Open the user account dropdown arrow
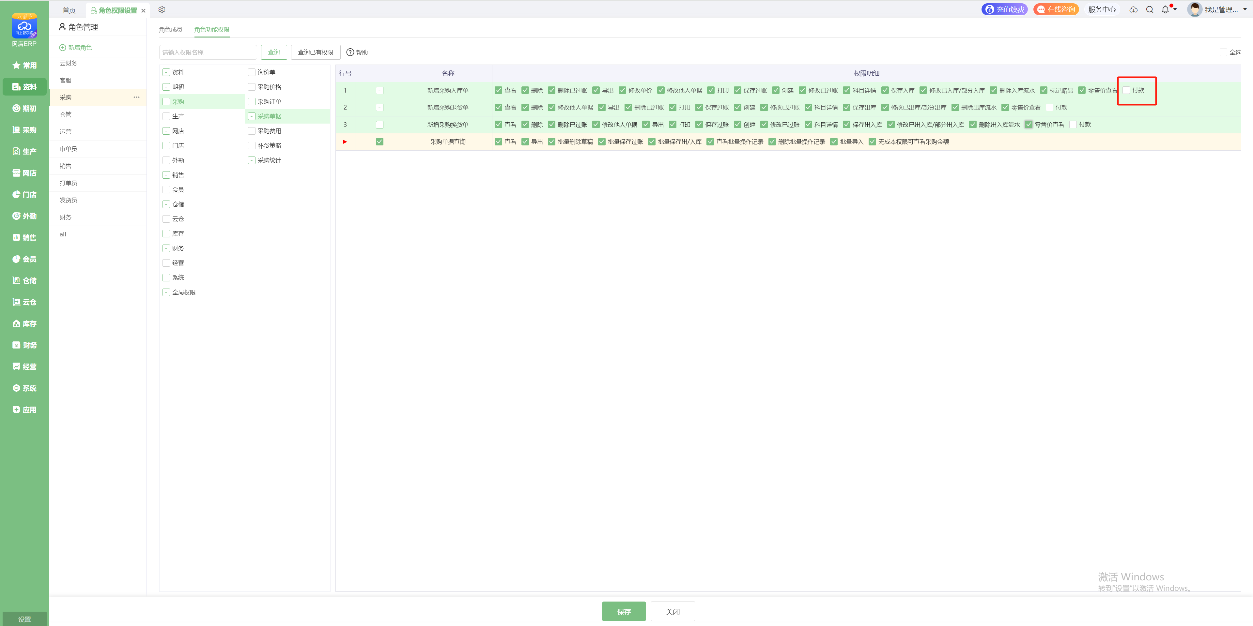 (x=1245, y=9)
